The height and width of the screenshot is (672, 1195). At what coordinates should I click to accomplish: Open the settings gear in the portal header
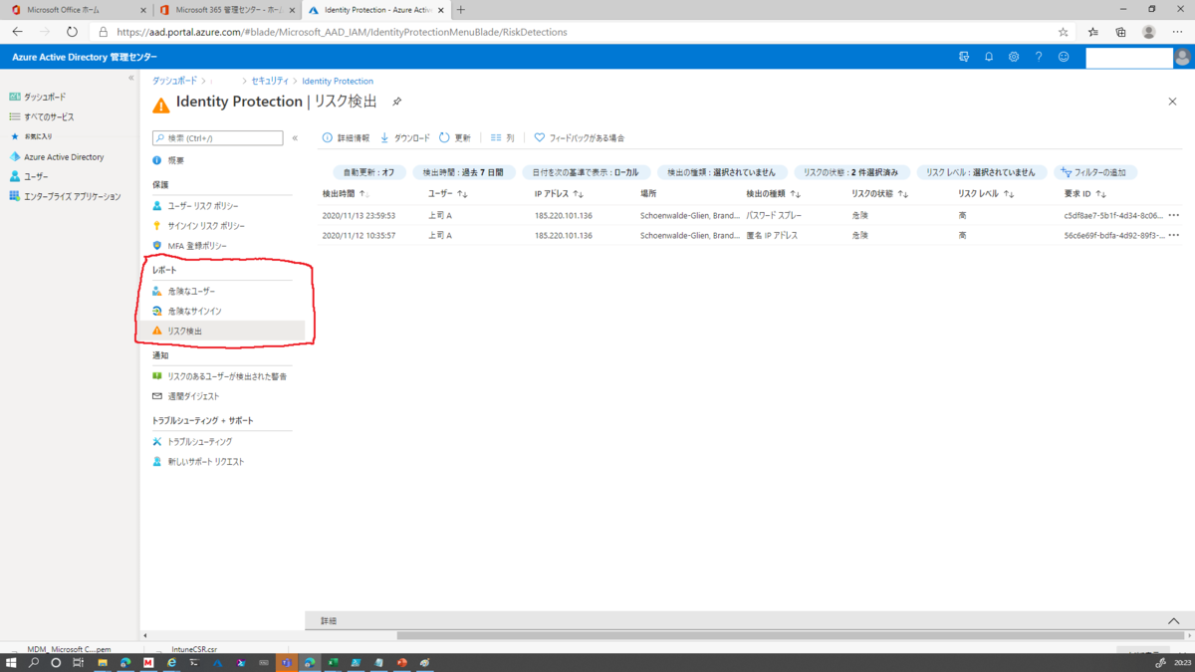(x=1014, y=57)
